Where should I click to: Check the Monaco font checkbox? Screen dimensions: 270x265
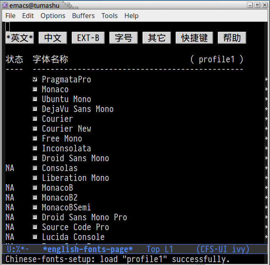(x=35, y=89)
